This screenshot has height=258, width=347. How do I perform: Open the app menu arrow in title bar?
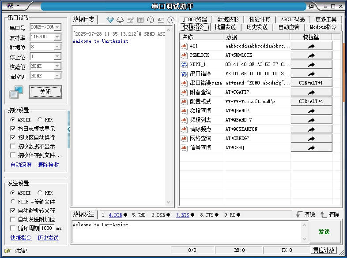[18, 6]
